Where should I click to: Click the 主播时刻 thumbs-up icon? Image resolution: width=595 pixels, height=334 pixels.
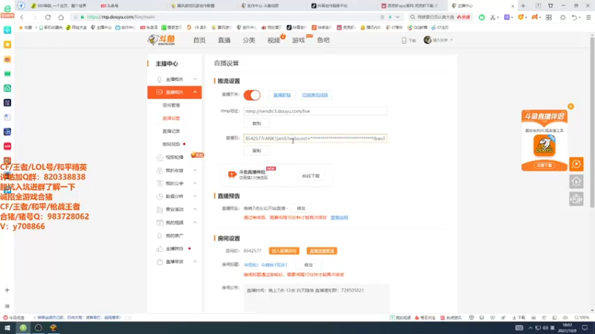[159, 249]
